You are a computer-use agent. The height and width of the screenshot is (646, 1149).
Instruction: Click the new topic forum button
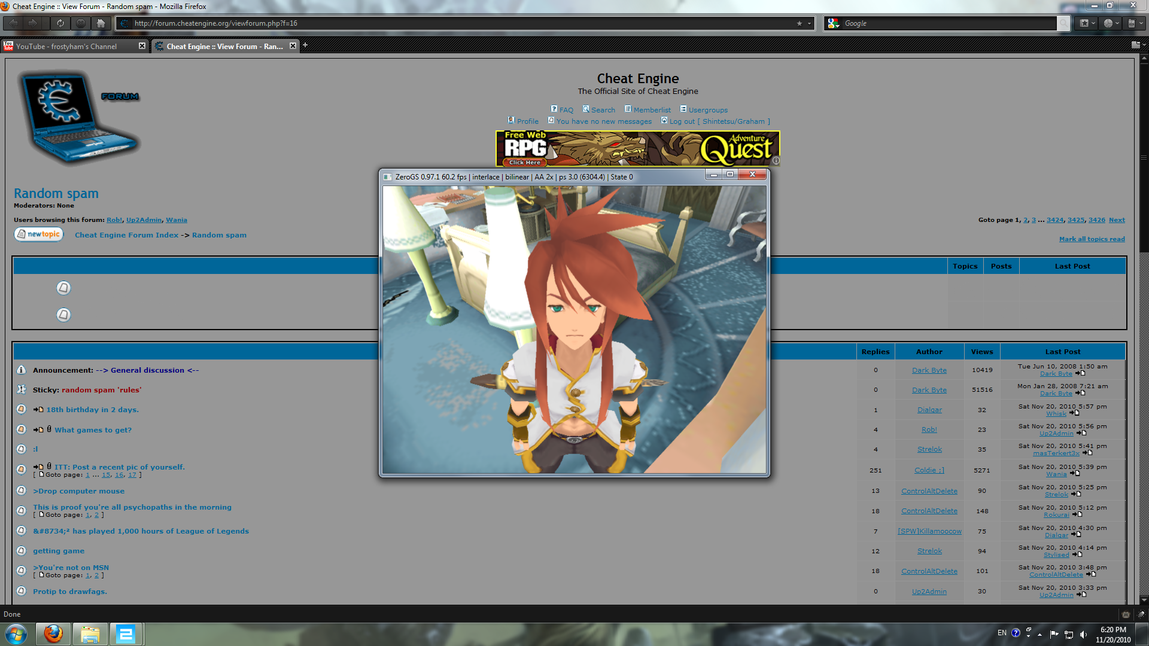pyautogui.click(x=39, y=234)
